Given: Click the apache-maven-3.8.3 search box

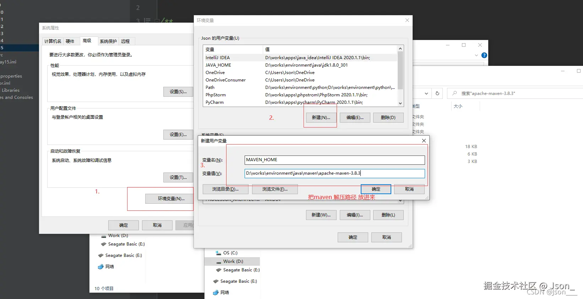Looking at the screenshot, I should tap(515, 94).
